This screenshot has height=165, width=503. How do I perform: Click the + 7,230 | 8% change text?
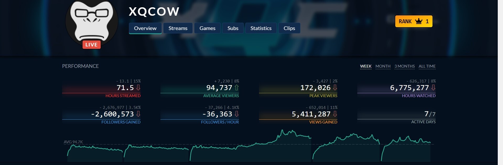(x=227, y=81)
